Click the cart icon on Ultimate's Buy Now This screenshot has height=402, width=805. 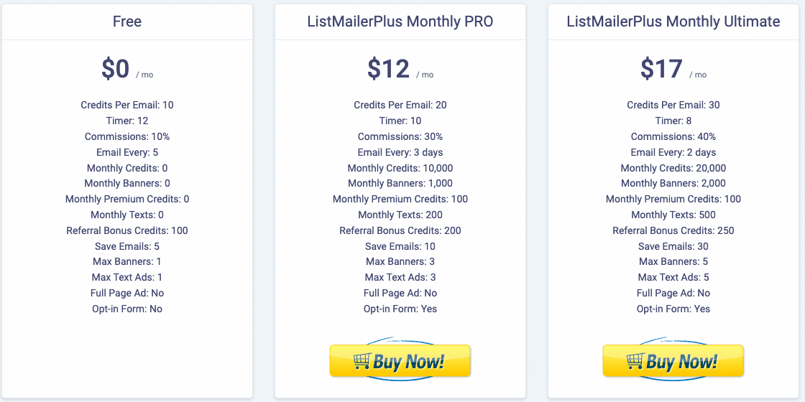click(635, 361)
